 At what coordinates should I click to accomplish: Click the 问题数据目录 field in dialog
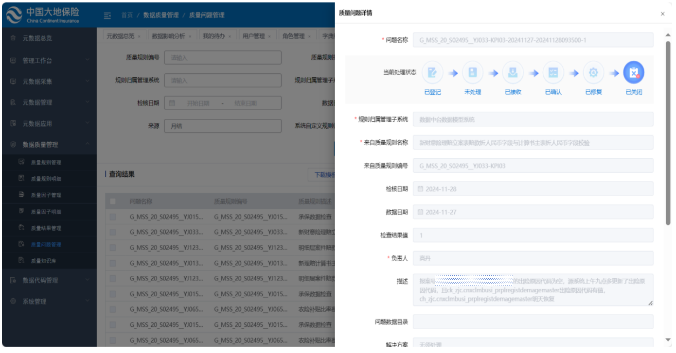click(x=533, y=321)
